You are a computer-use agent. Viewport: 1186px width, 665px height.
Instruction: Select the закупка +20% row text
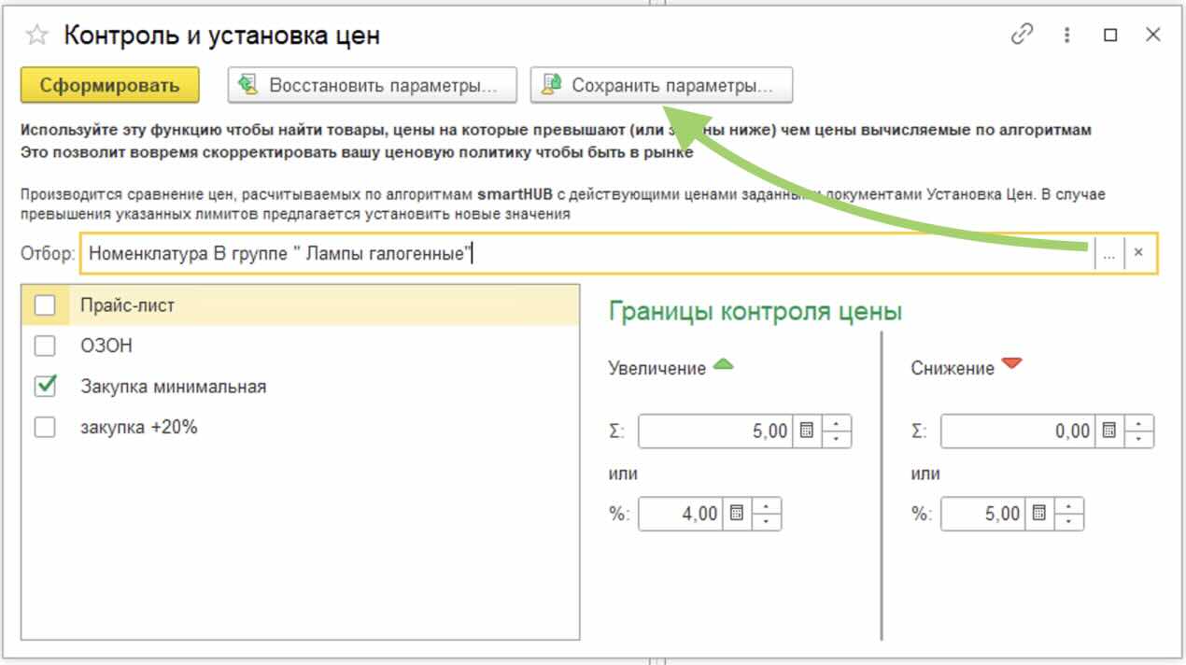pyautogui.click(x=139, y=428)
